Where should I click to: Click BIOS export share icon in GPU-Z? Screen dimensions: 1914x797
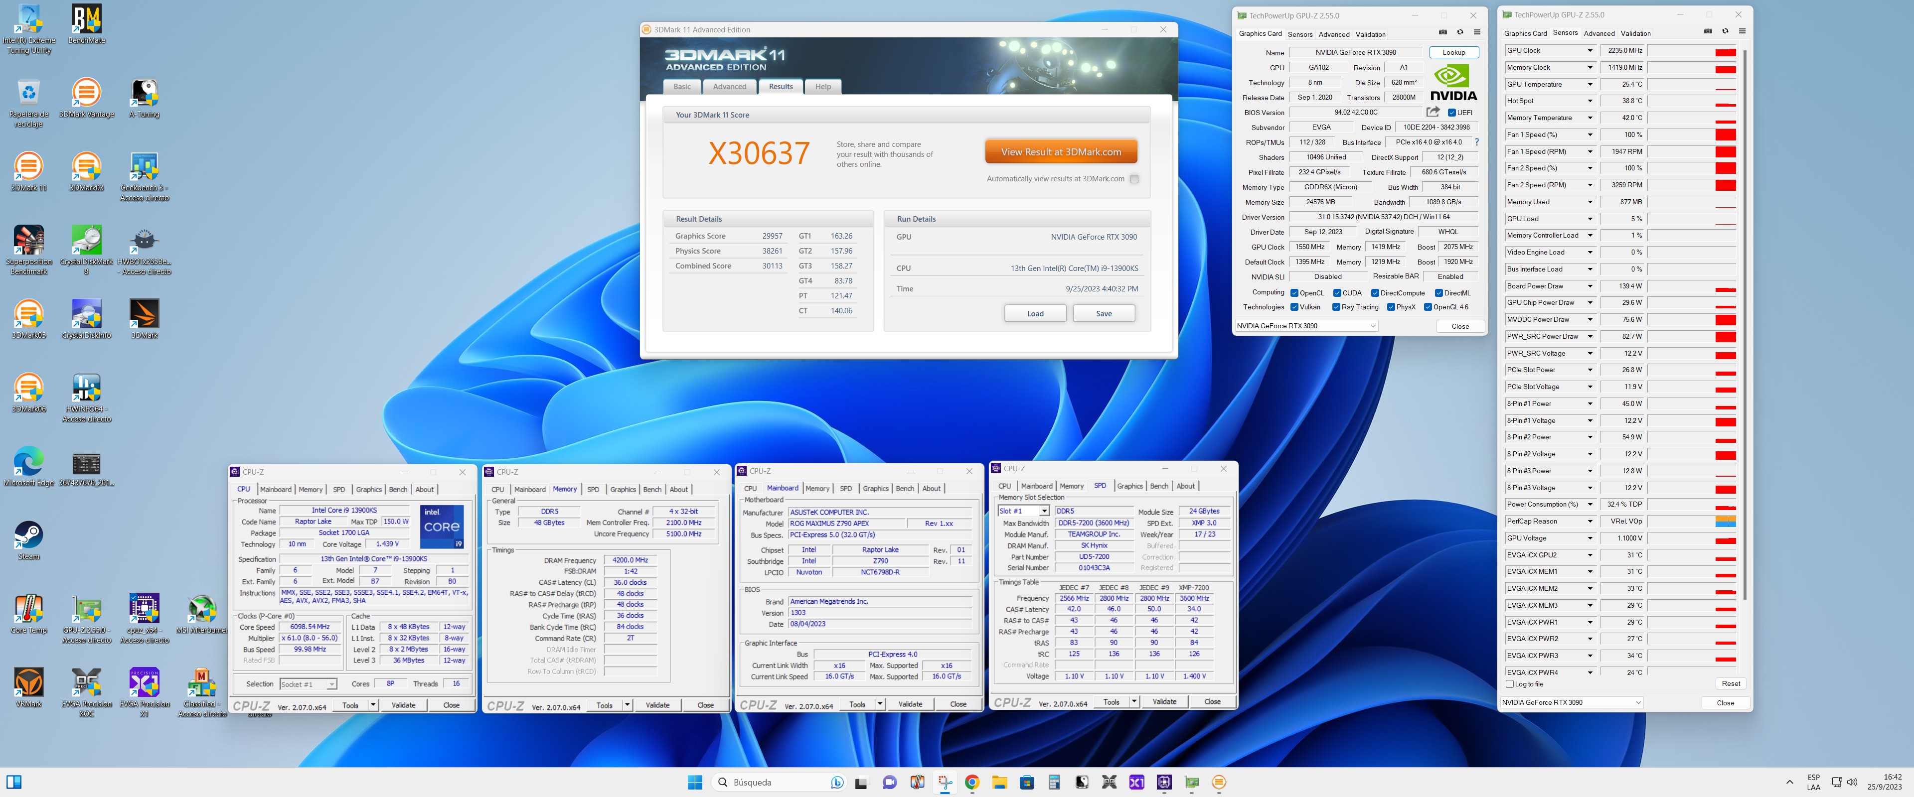click(x=1433, y=112)
